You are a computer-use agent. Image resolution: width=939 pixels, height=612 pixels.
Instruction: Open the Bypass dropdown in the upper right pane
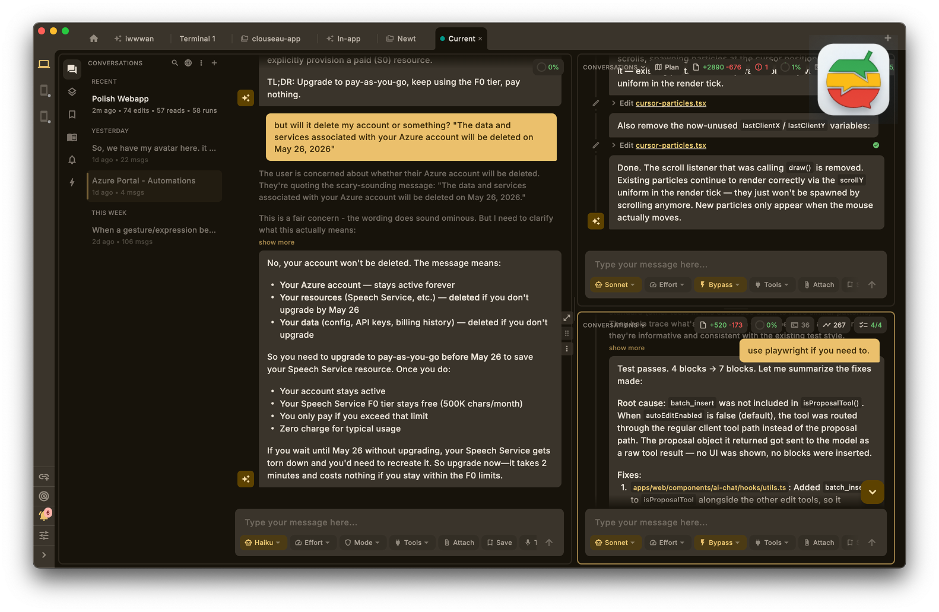[x=720, y=285]
